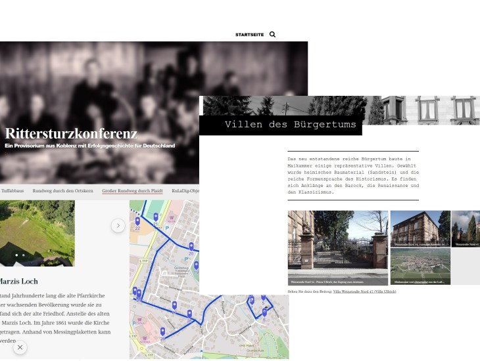The image size is (480, 361).
Task: Select map marker number 20
Action: click(191, 247)
